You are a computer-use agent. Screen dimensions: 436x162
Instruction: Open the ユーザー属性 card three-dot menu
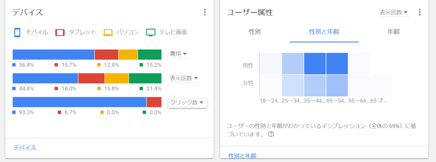pyautogui.click(x=419, y=12)
